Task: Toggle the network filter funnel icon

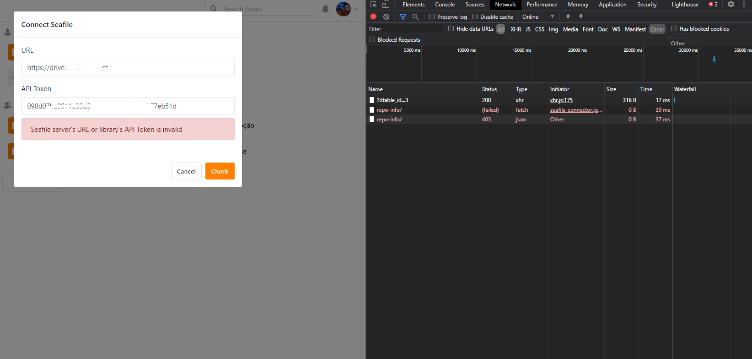Action: pos(403,16)
